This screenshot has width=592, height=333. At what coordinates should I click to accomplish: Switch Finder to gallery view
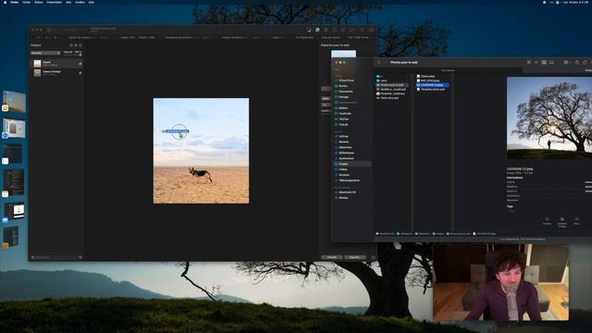click(x=551, y=62)
